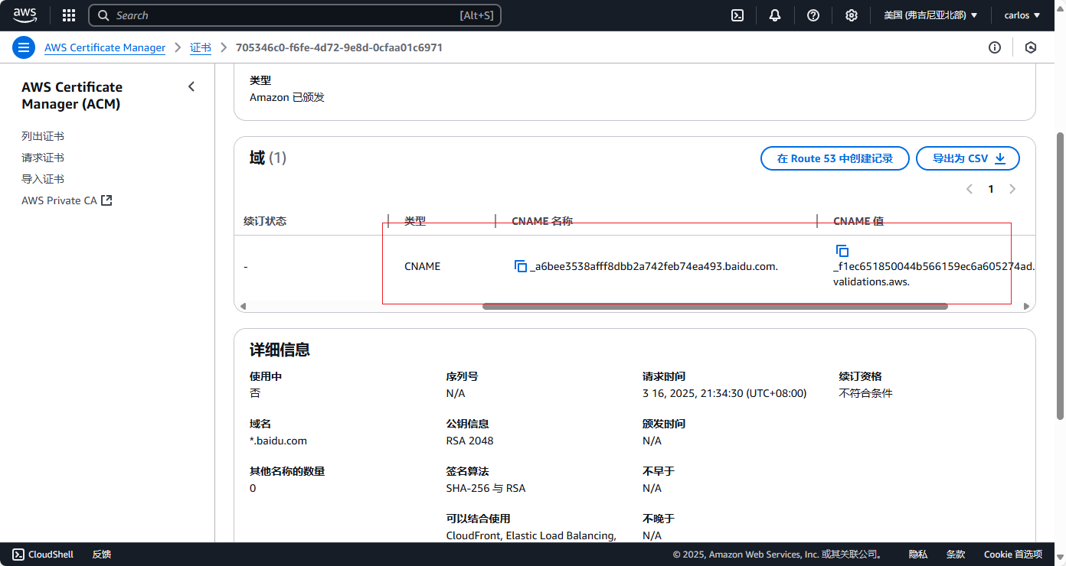Open the carlos account menu
The height and width of the screenshot is (566, 1066).
[1022, 15]
